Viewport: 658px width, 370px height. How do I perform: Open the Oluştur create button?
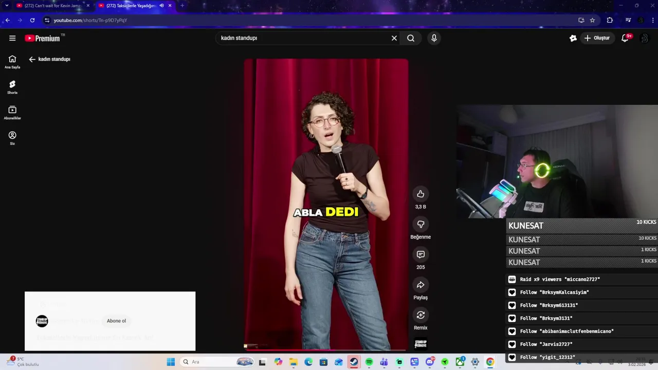click(x=597, y=38)
